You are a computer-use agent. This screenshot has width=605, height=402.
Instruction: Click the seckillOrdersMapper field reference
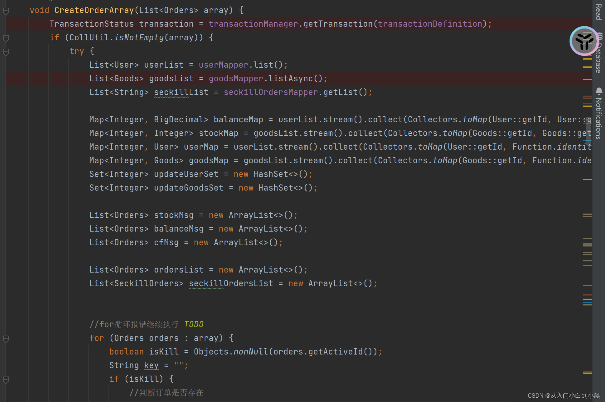[271, 92]
